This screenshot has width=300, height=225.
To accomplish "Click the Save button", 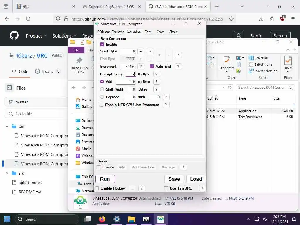I will click(174, 179).
